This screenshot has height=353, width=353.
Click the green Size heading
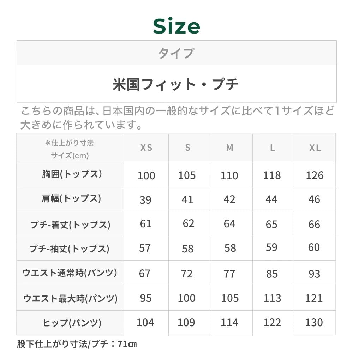[x=176, y=26]
